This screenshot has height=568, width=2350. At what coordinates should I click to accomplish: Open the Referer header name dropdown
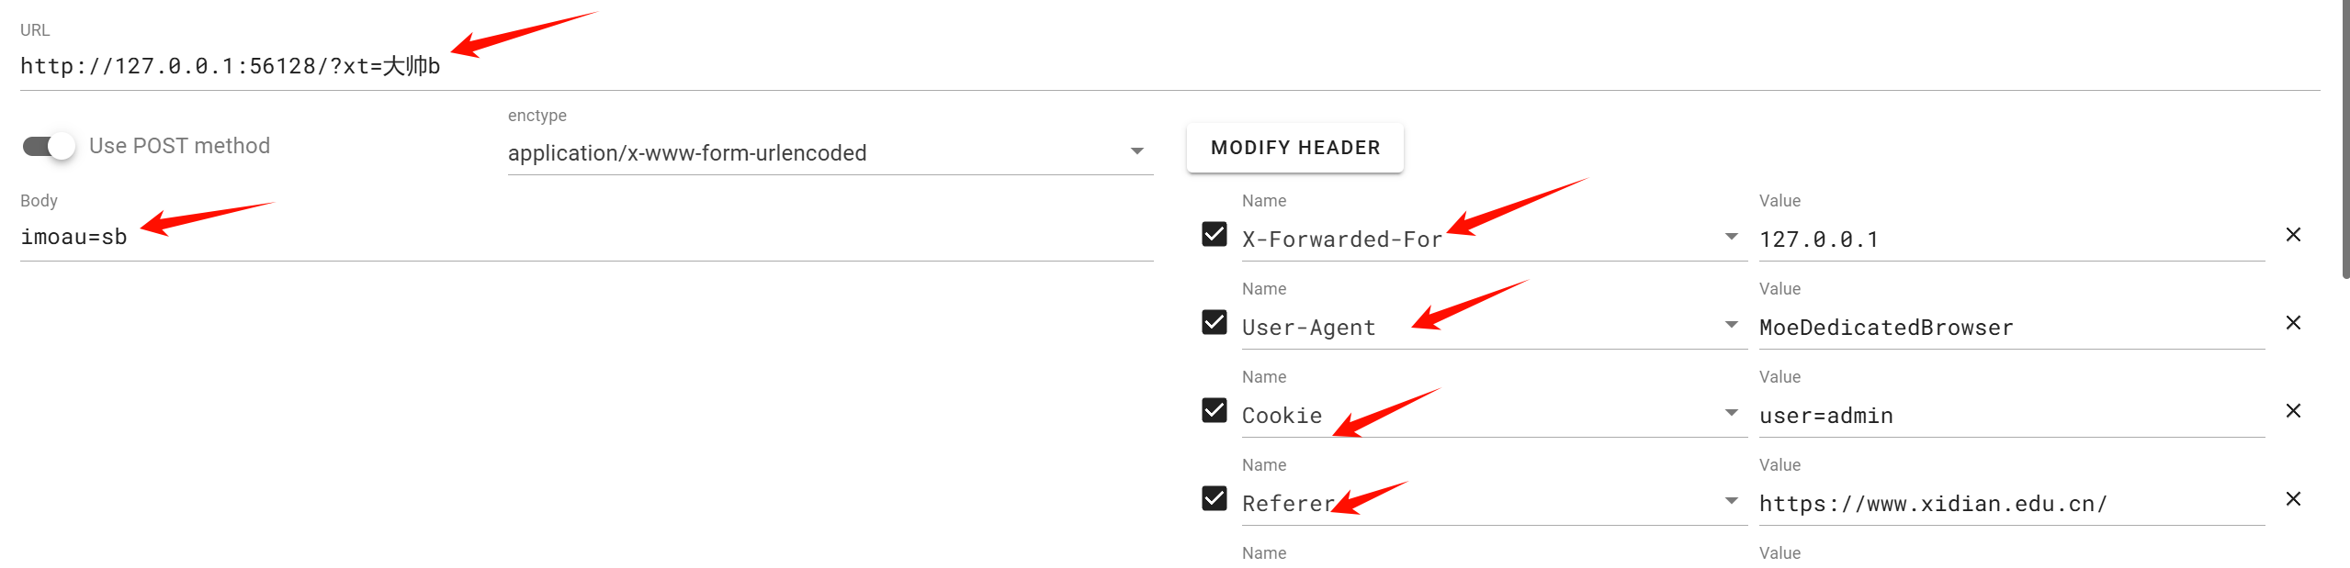point(1730,501)
